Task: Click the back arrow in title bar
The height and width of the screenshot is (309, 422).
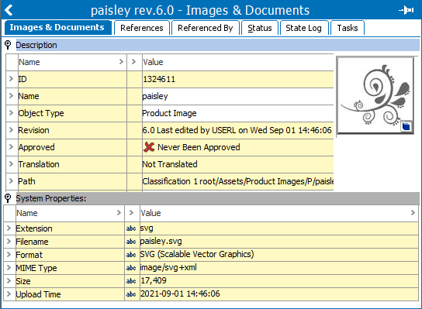Action: coord(9,10)
